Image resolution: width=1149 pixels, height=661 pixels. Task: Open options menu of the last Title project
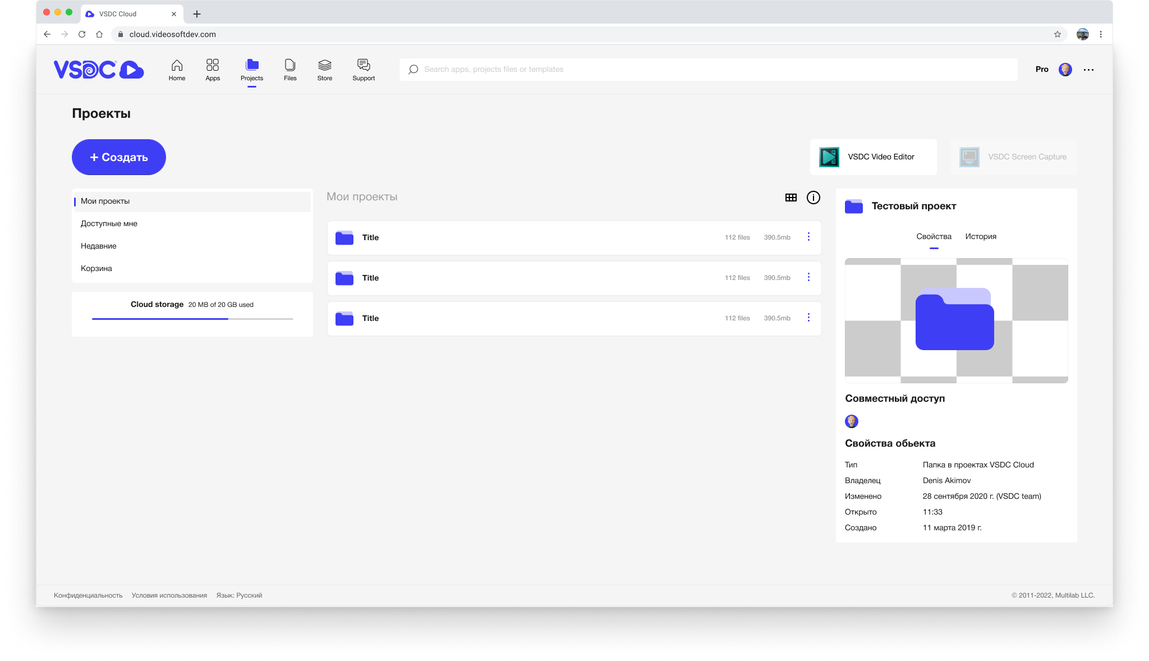(808, 318)
